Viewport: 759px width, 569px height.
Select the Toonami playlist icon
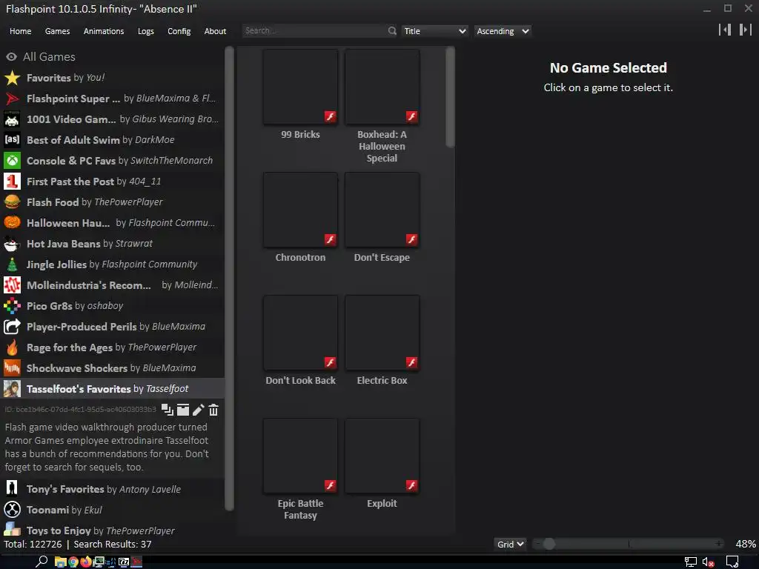point(12,510)
